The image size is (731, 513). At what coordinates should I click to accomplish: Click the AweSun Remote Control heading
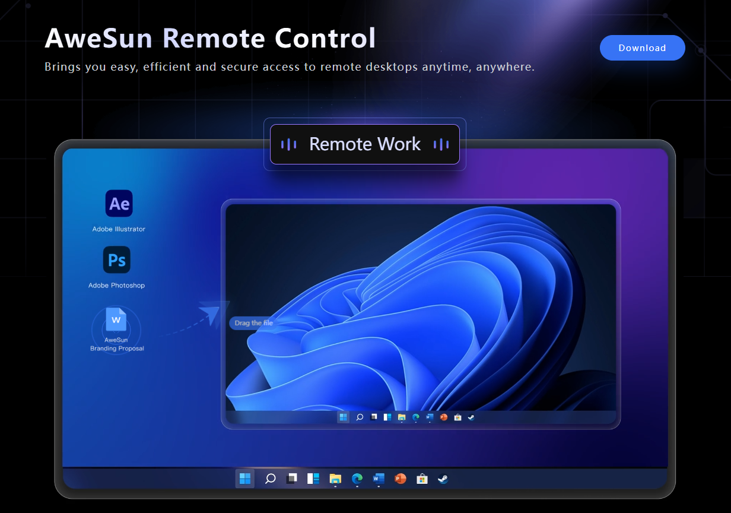pyautogui.click(x=210, y=38)
